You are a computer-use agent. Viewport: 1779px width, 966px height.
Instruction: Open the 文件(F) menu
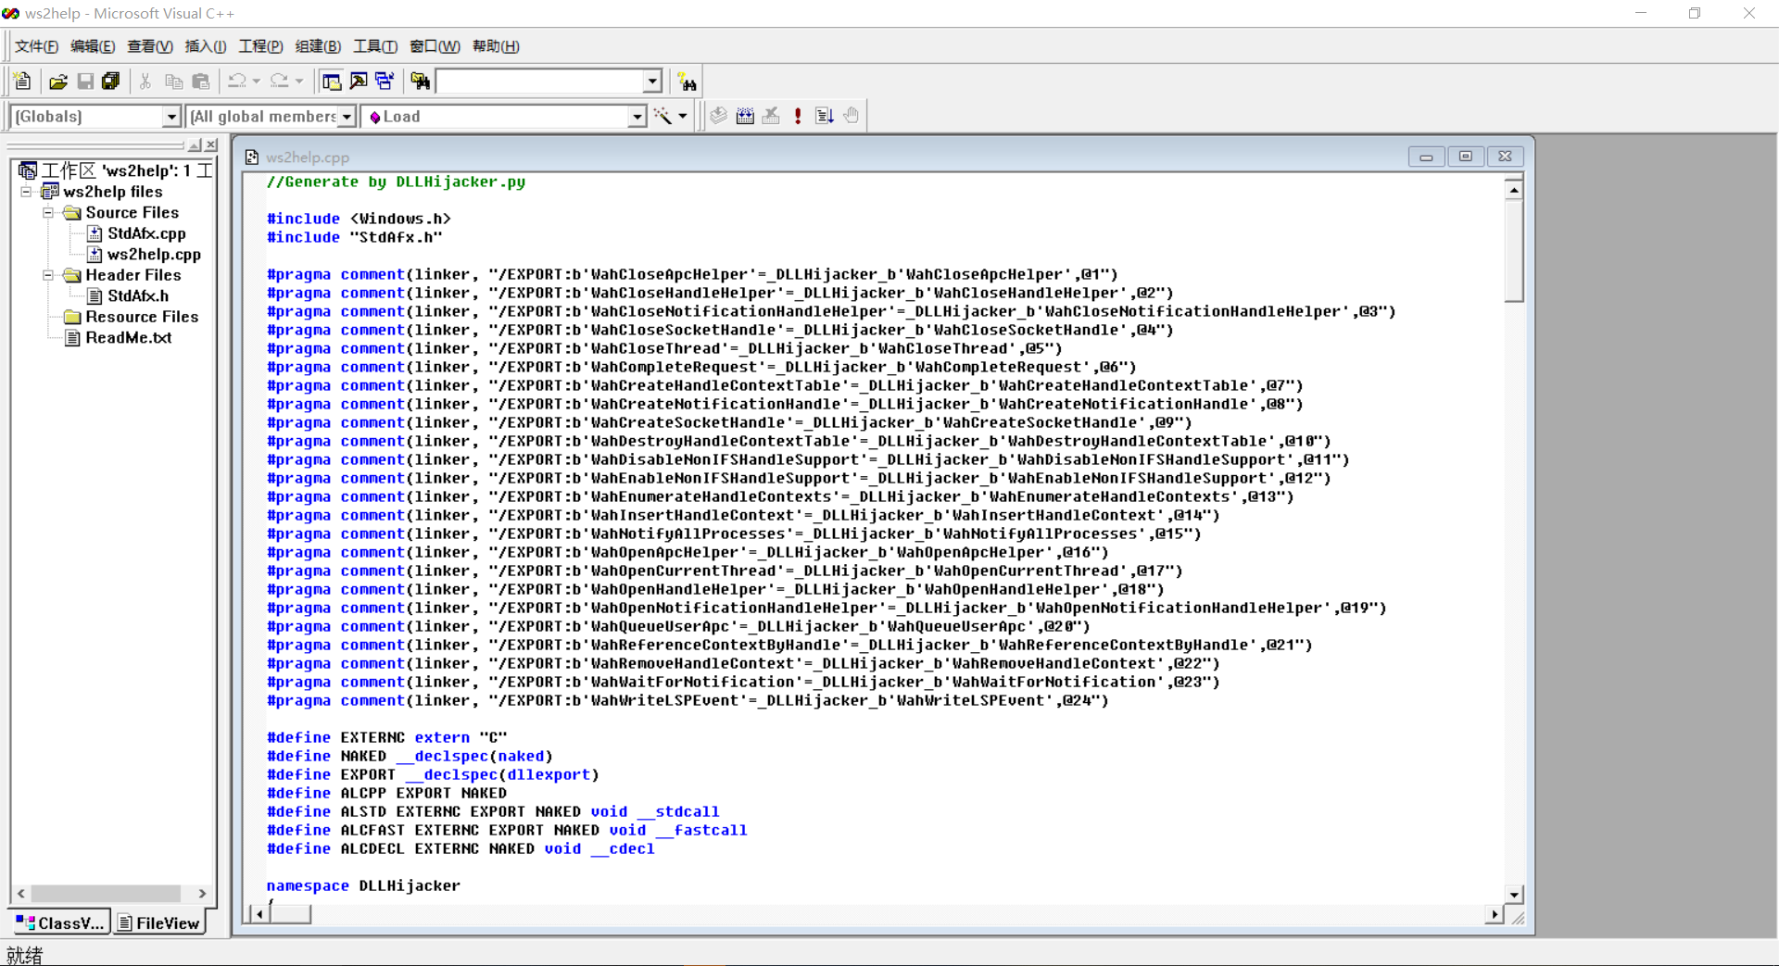[37, 46]
